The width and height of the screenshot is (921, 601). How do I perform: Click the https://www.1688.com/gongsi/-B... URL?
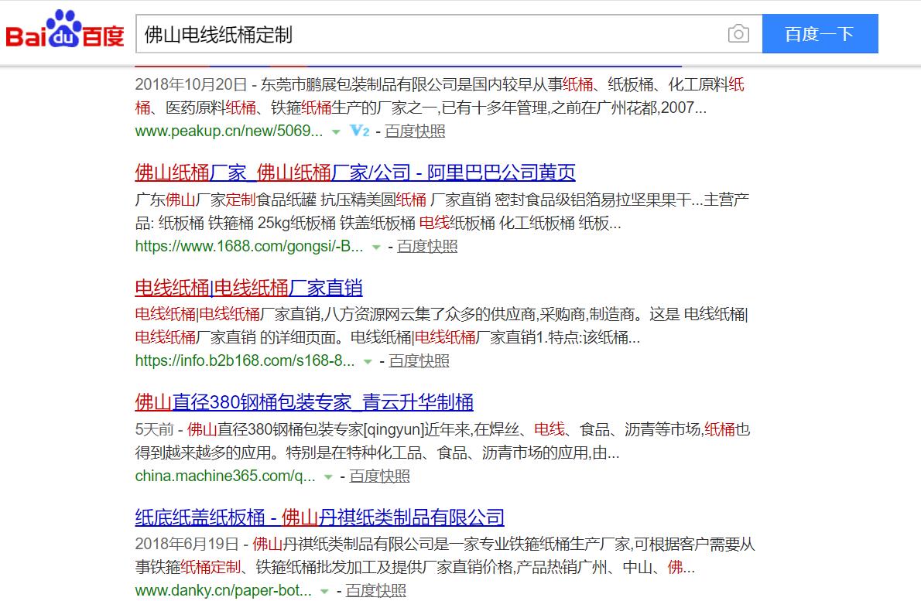249,246
